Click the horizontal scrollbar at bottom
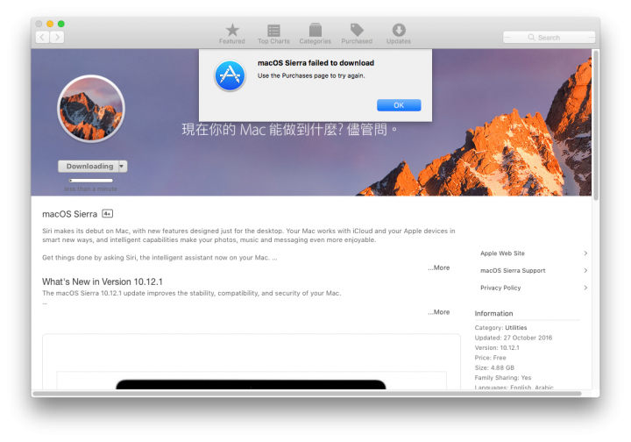This screenshot has height=442, width=631. [307, 393]
